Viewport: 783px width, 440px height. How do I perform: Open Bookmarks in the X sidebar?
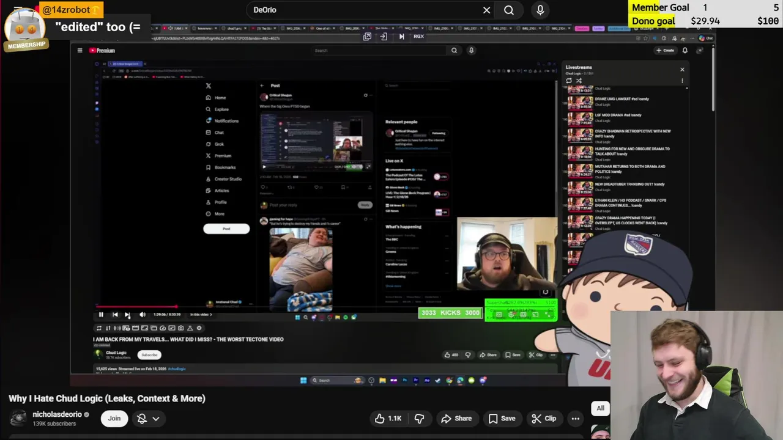[x=221, y=167]
